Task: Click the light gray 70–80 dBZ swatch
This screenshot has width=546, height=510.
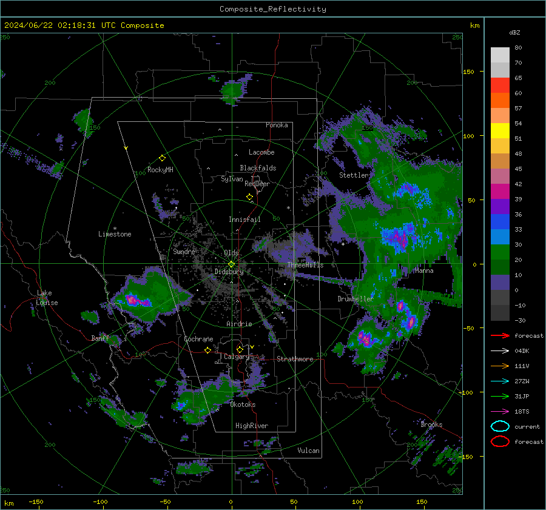Action: coord(500,55)
